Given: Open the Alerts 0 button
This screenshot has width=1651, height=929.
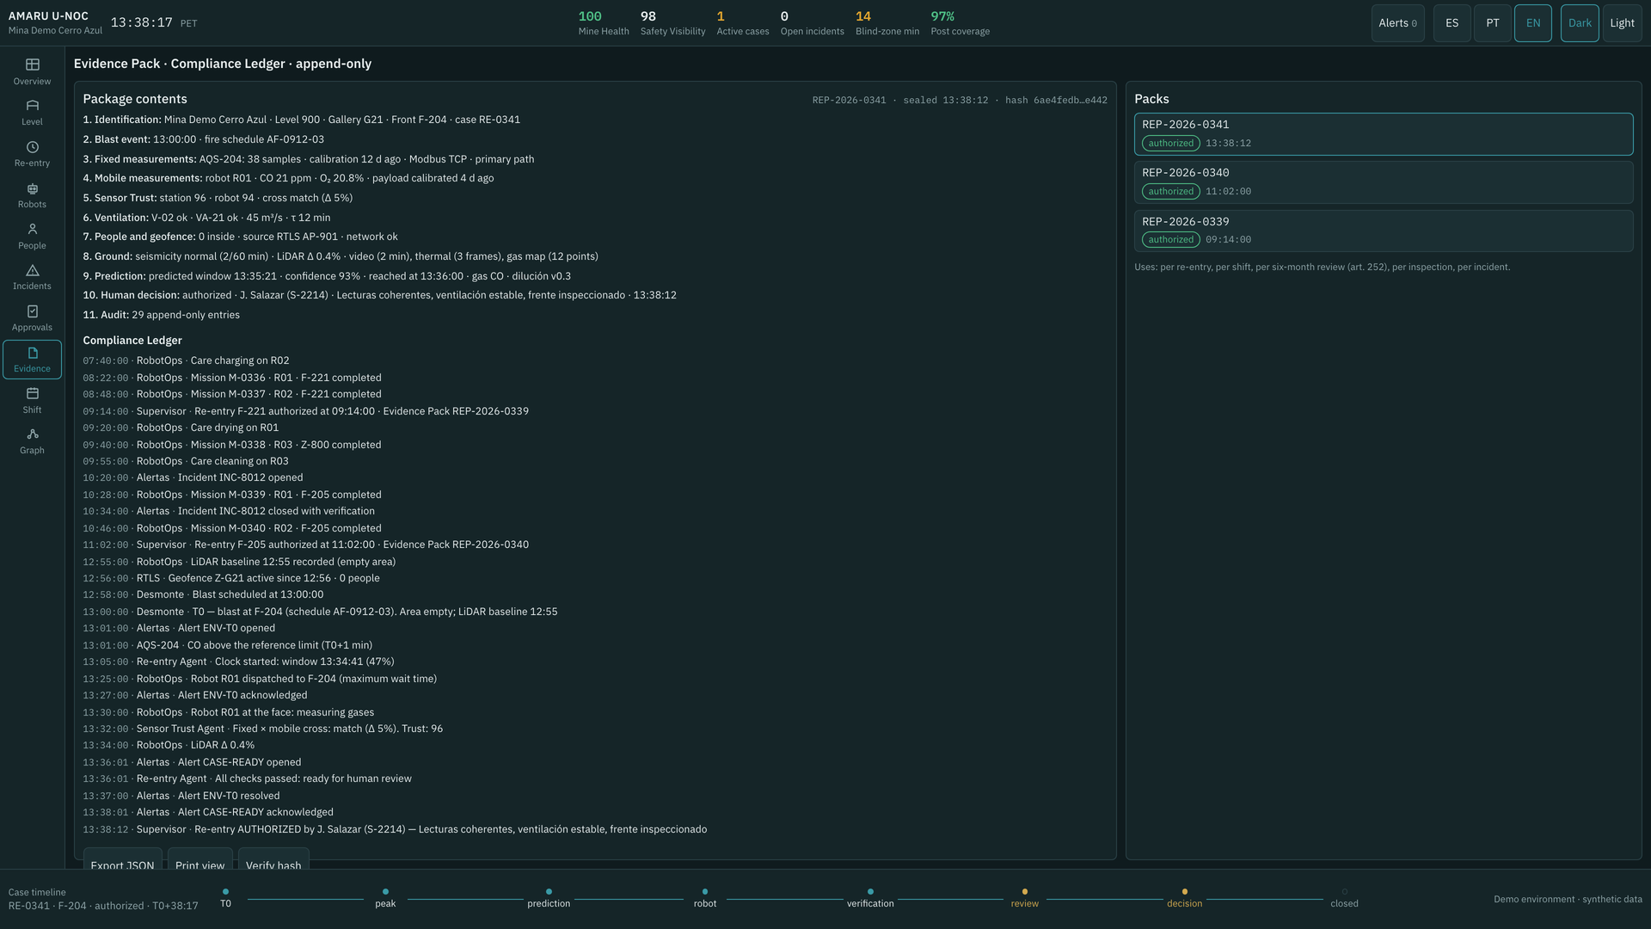Looking at the screenshot, I should pos(1397,23).
